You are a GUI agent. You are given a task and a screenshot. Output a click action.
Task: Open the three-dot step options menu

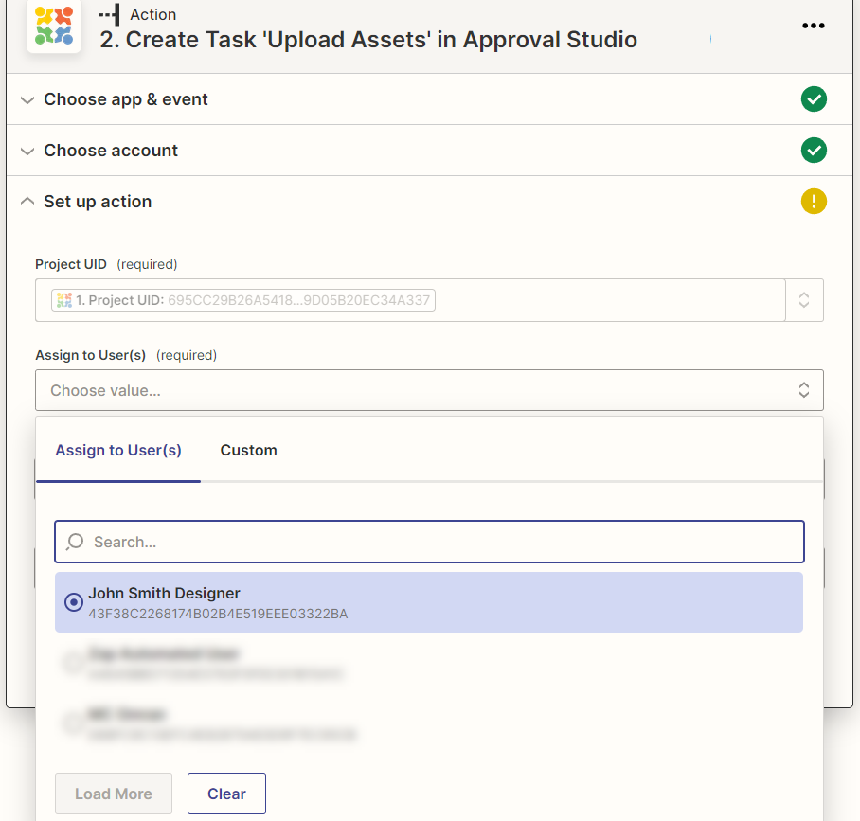813,26
